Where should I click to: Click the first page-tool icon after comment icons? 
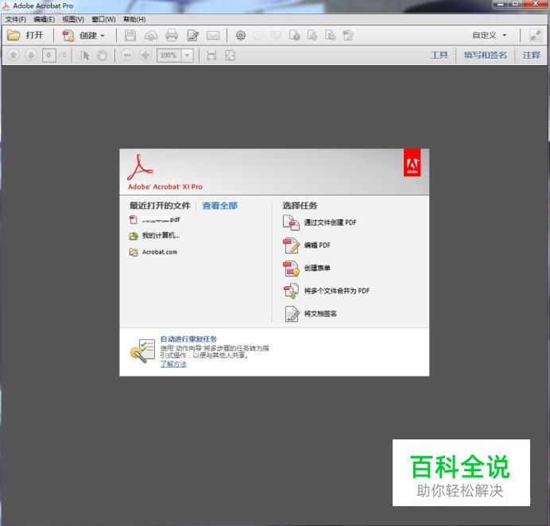(x=294, y=36)
